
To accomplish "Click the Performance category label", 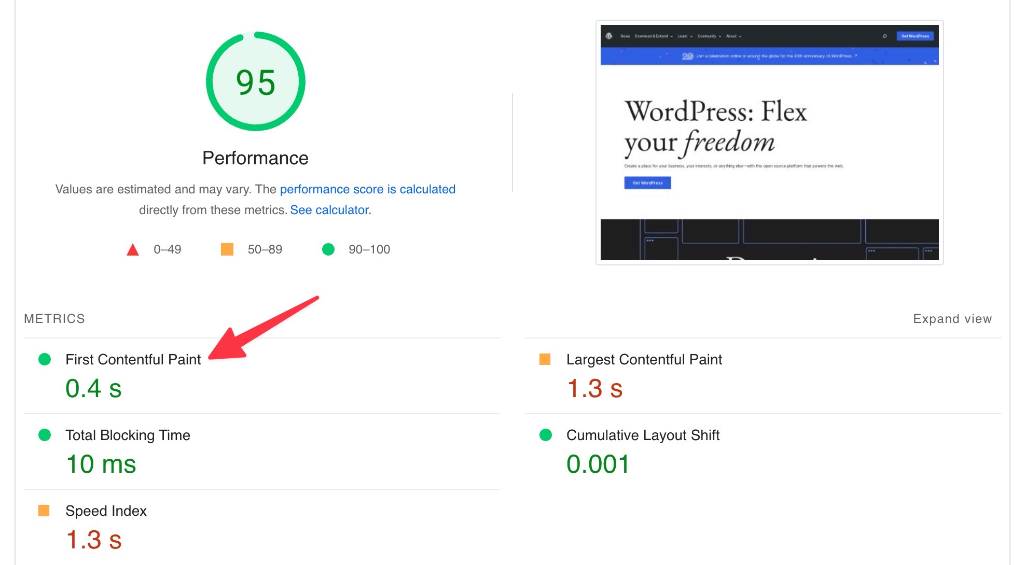I will point(255,158).
